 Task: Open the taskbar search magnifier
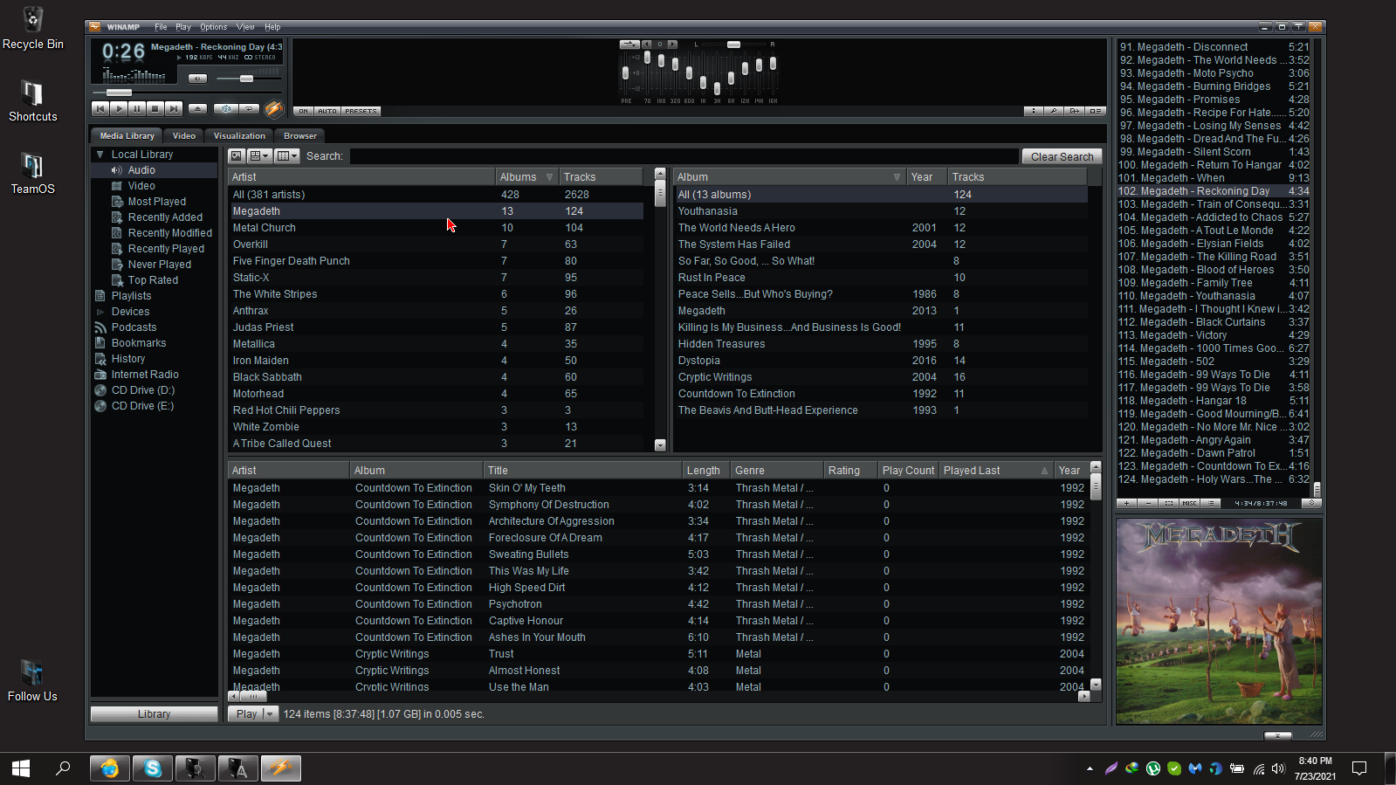click(x=63, y=768)
